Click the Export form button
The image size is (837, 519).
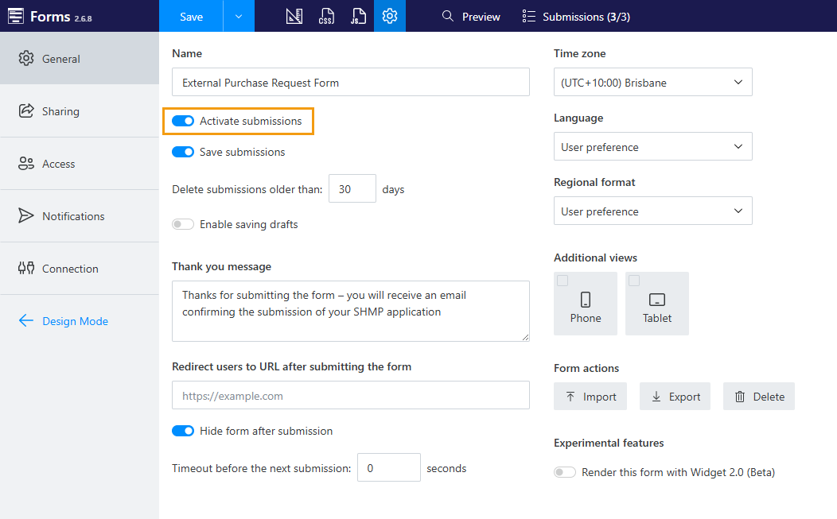675,397
